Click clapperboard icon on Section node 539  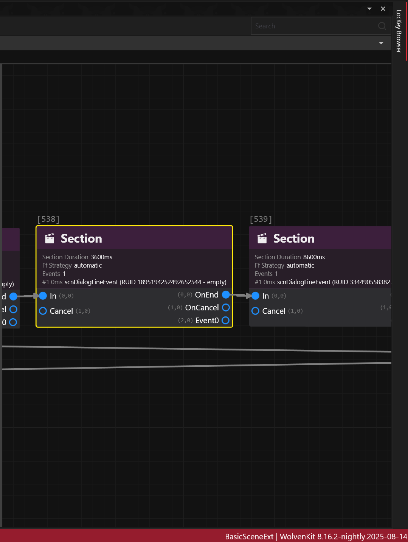pos(262,238)
